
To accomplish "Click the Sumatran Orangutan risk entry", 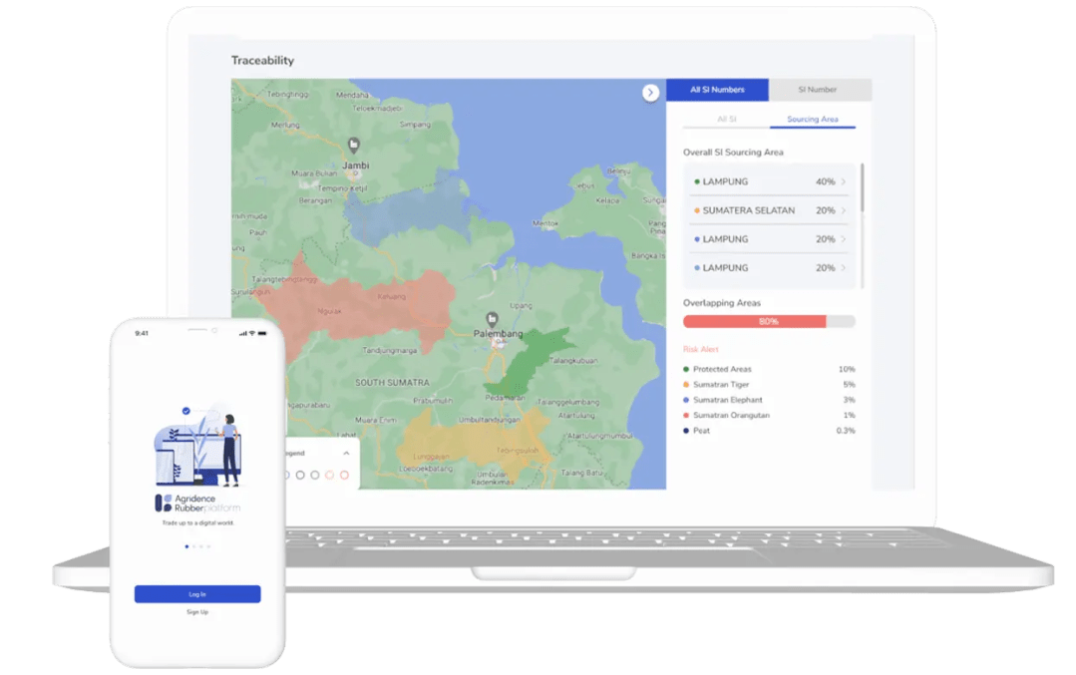I will pos(769,415).
